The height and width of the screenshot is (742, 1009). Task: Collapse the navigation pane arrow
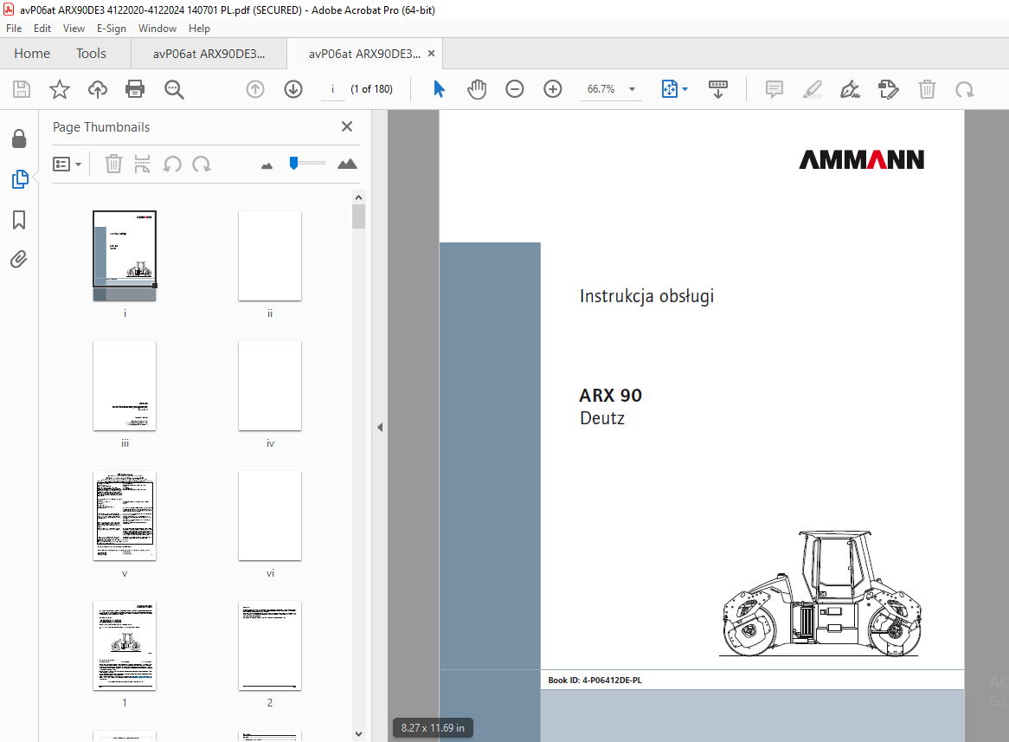coord(380,427)
